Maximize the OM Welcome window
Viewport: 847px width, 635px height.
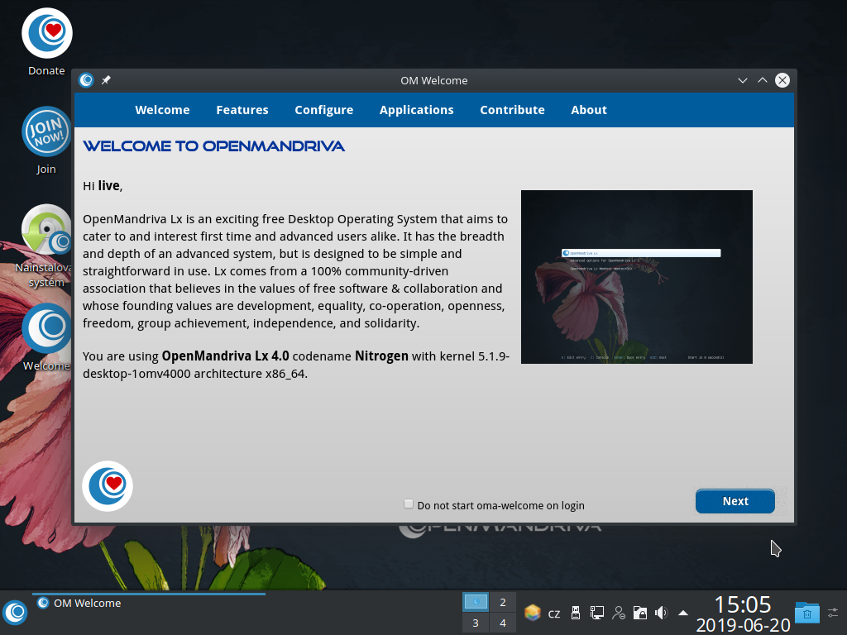pos(763,80)
